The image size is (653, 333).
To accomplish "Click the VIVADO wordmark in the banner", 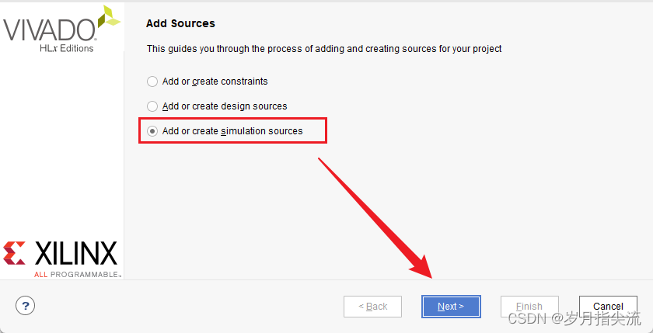I will click(x=49, y=29).
